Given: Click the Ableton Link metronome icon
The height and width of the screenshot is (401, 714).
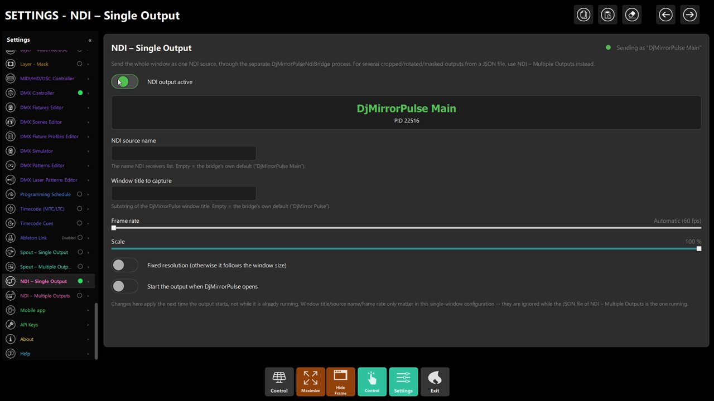Looking at the screenshot, I should point(10,238).
